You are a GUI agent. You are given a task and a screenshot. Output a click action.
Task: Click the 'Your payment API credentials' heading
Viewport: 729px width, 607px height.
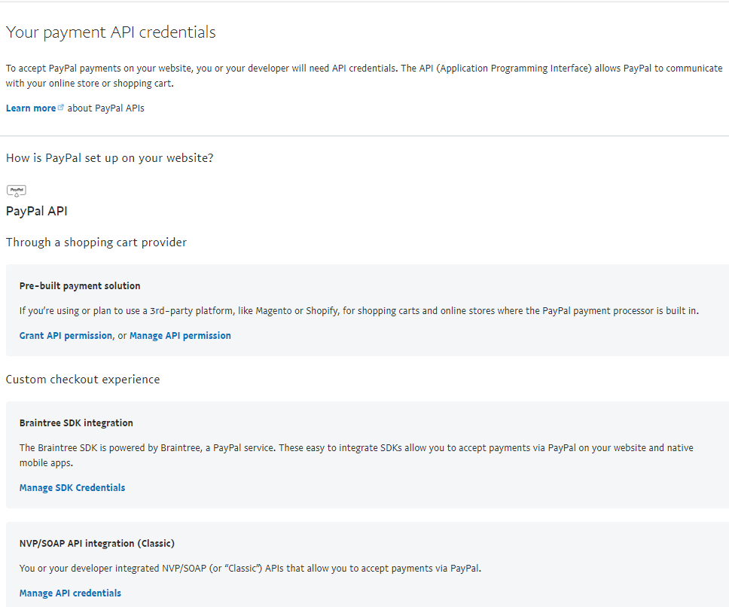click(111, 32)
